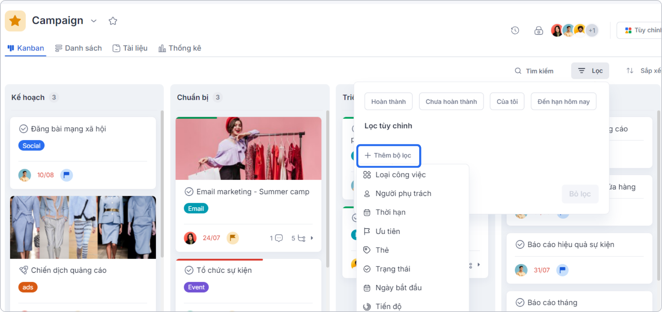Switch to the Tài liệu tab
The image size is (662, 312).
click(130, 48)
